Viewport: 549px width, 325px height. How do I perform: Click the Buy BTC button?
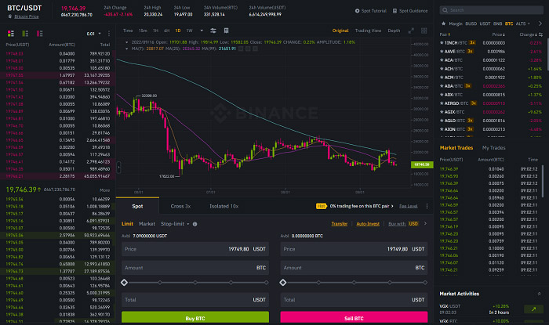tap(195, 317)
